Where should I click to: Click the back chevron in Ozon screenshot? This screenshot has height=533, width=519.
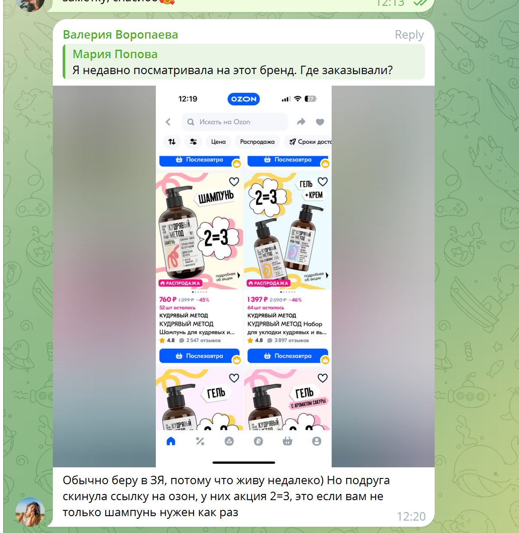pyautogui.click(x=168, y=122)
